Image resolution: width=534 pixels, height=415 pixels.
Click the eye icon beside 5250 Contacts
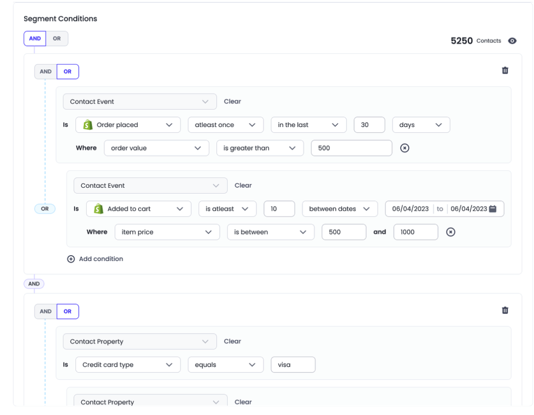click(512, 41)
